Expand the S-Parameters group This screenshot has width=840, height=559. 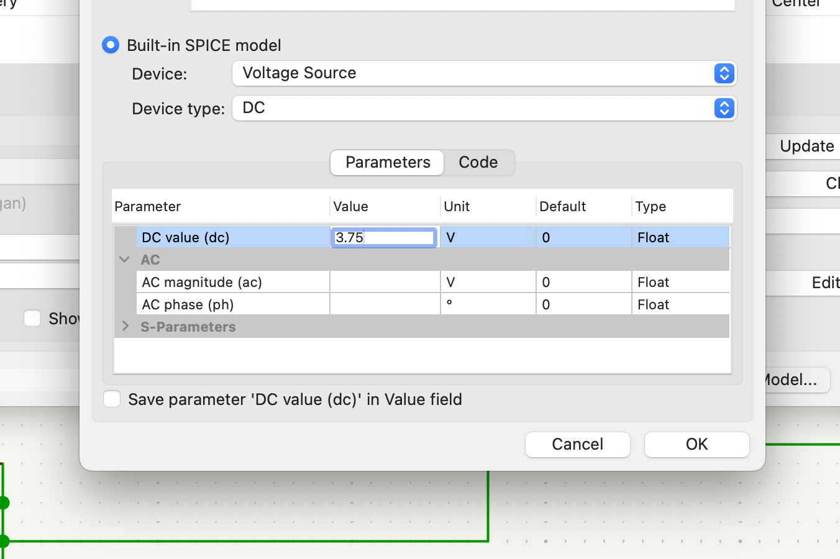[x=124, y=326]
